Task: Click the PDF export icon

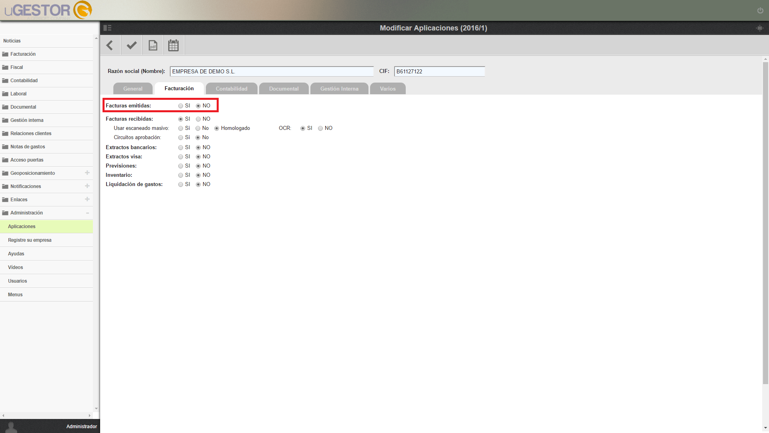Action: point(153,45)
